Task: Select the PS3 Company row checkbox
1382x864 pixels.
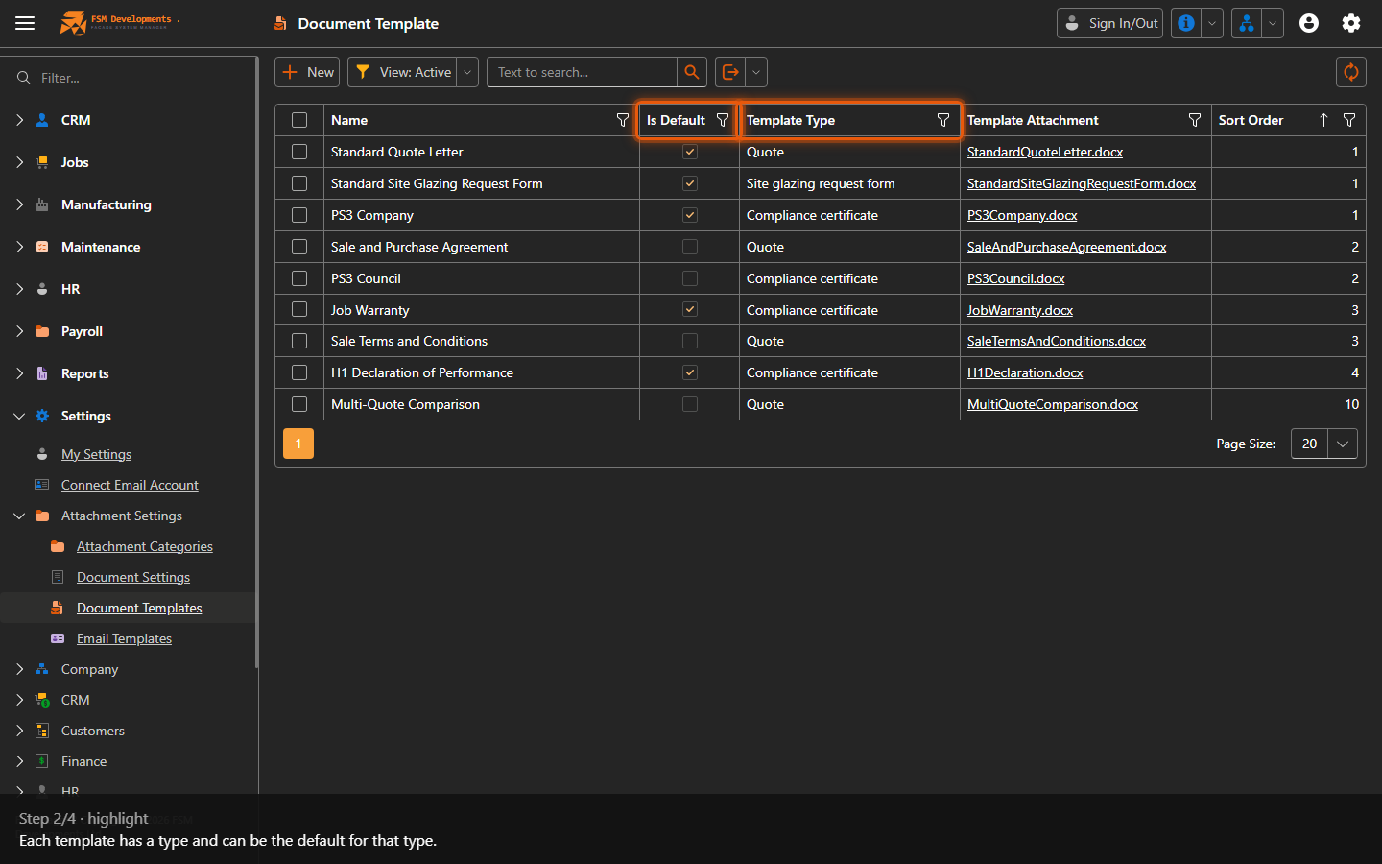Action: (x=299, y=215)
